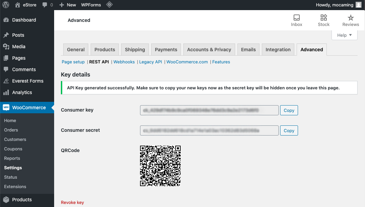Click the Media icon in sidebar
Screen dimensions: 365x207
6,47
